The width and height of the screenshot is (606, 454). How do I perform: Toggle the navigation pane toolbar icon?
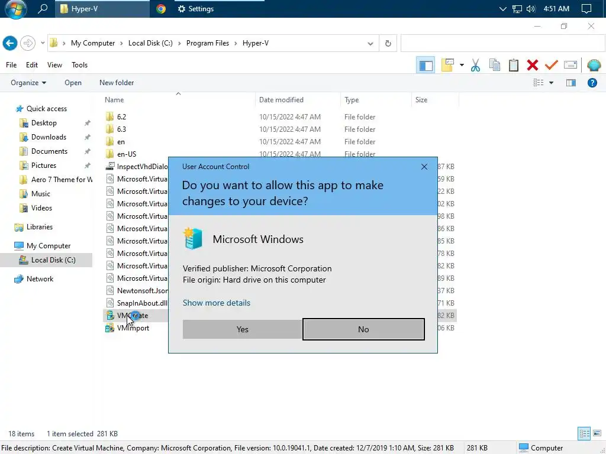[426, 65]
